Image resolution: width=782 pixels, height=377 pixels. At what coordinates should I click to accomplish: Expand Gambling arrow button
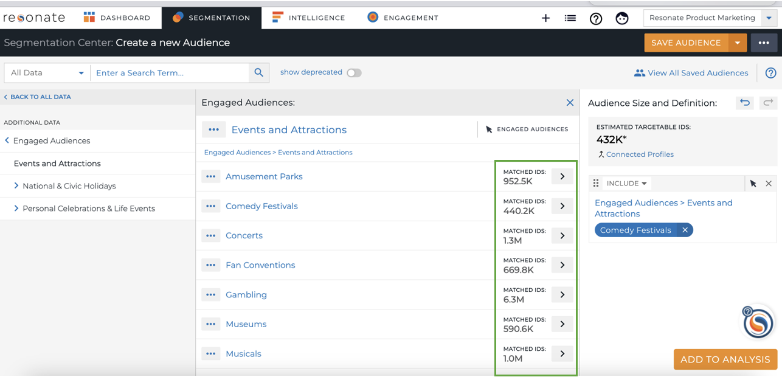pyautogui.click(x=562, y=294)
